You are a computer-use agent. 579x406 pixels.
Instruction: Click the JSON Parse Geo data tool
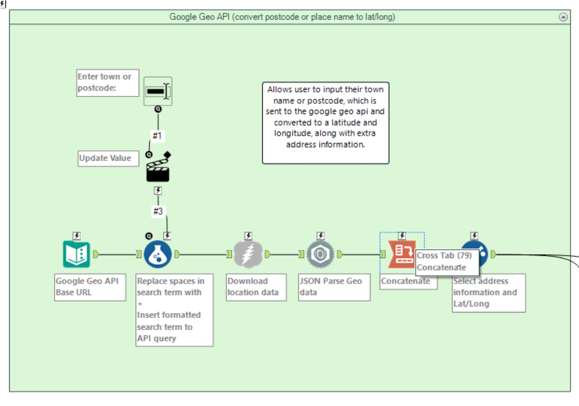319,253
